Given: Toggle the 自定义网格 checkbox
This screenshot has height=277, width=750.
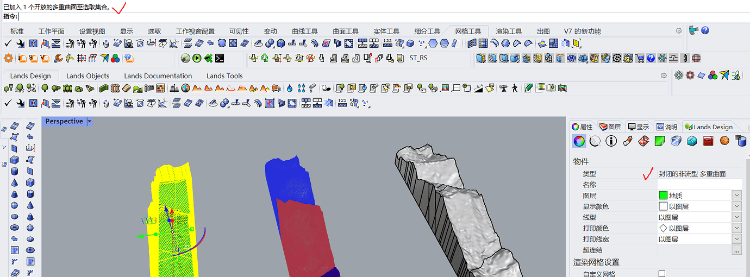Looking at the screenshot, I should tap(661, 274).
